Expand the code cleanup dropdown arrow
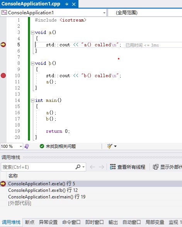This screenshot has height=227, width=182. [115, 146]
